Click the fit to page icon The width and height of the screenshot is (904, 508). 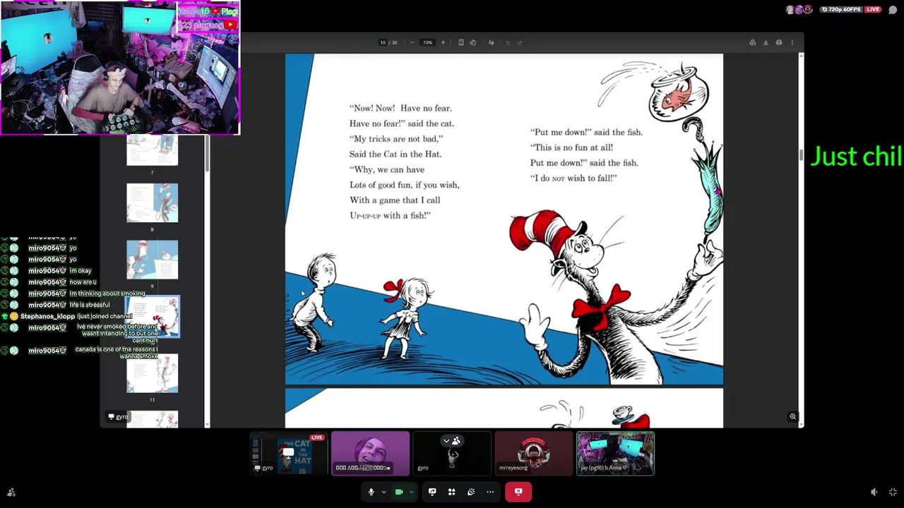pos(461,42)
